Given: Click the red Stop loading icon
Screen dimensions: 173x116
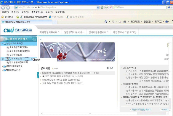Looking at the screenshot, I should (111, 7).
